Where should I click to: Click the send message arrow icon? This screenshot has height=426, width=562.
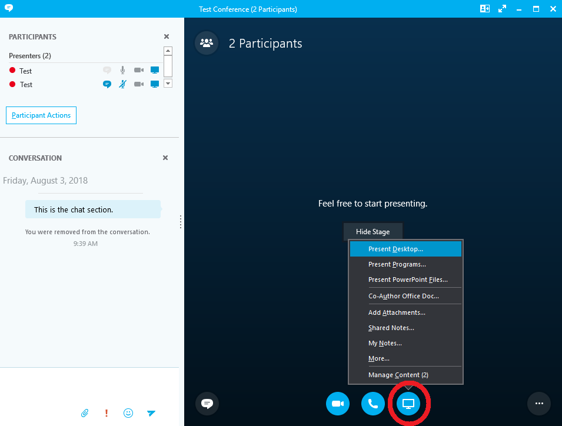[151, 413]
